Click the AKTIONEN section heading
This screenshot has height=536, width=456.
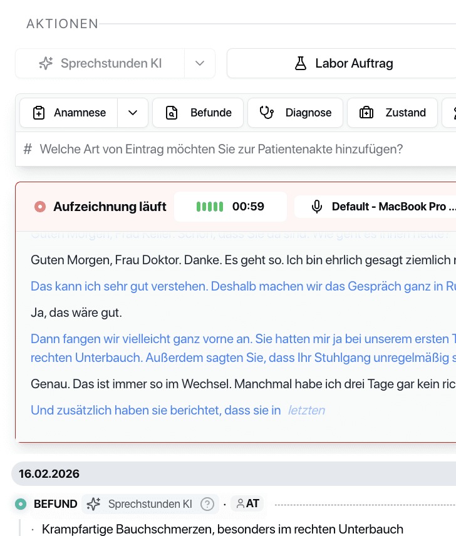pyautogui.click(x=63, y=24)
